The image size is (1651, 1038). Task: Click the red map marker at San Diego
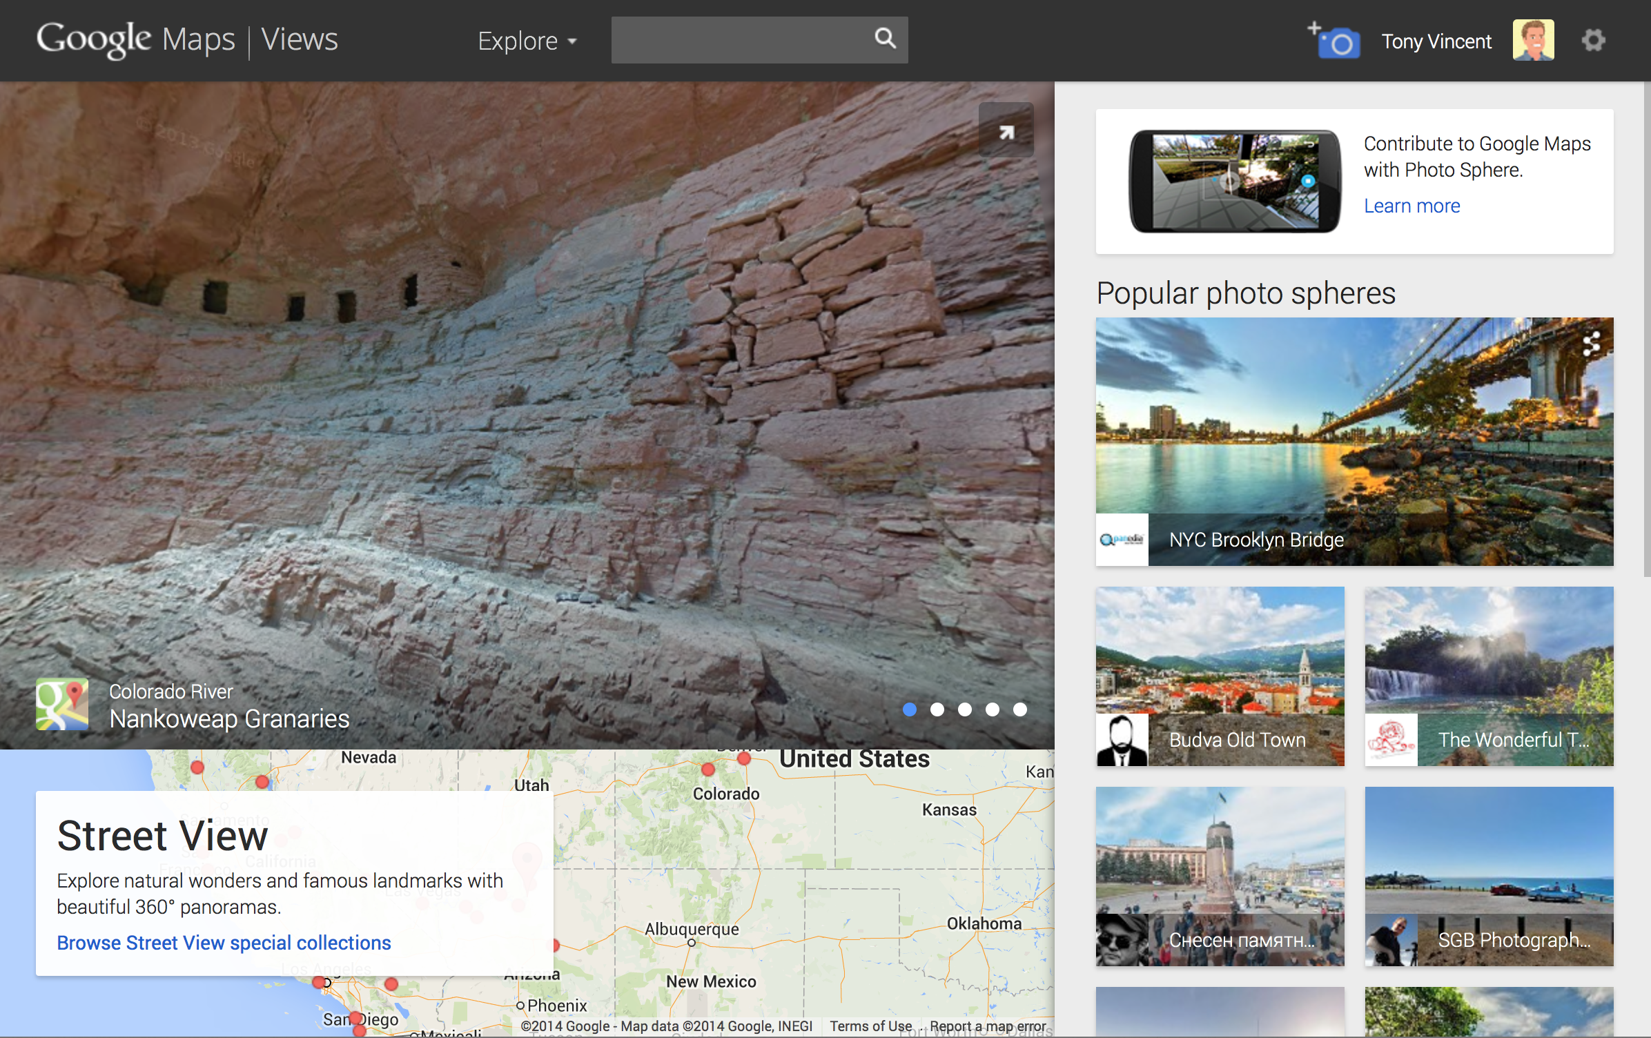[355, 1018]
